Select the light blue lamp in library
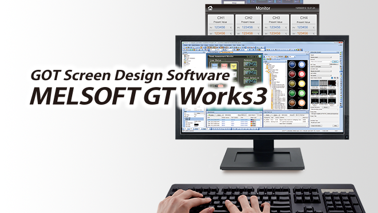 pos(302,65)
